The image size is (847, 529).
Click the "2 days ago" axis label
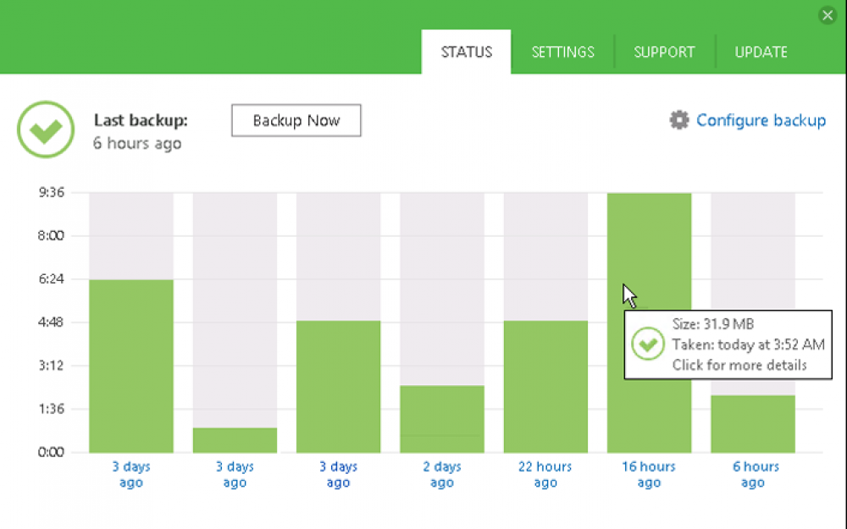[442, 475]
